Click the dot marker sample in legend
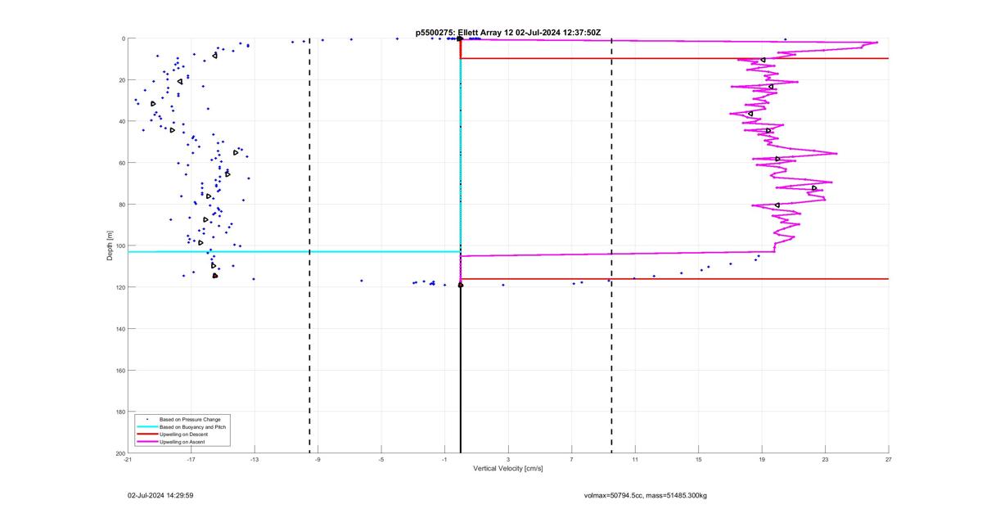 147,420
